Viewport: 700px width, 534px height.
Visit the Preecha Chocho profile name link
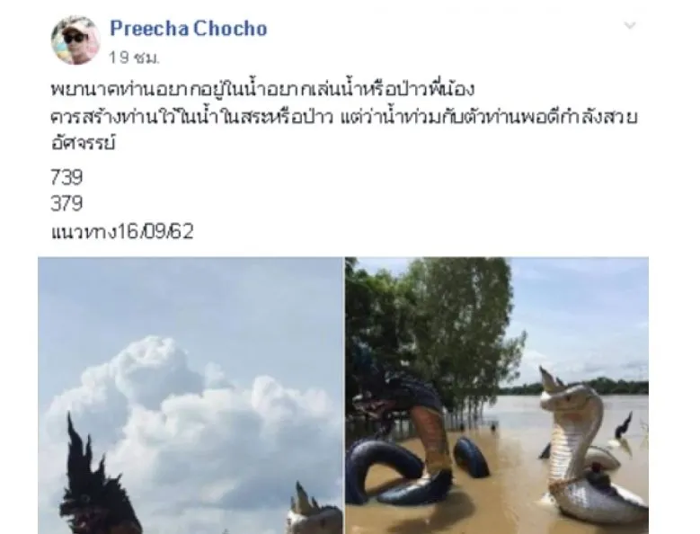(189, 29)
